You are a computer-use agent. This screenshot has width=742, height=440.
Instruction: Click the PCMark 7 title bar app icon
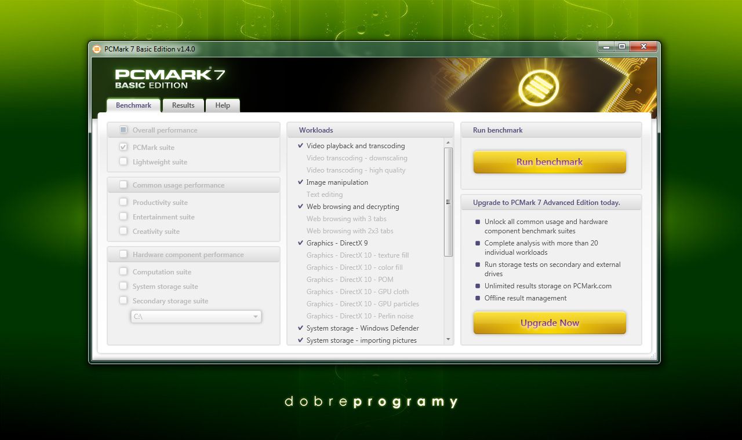coord(97,49)
